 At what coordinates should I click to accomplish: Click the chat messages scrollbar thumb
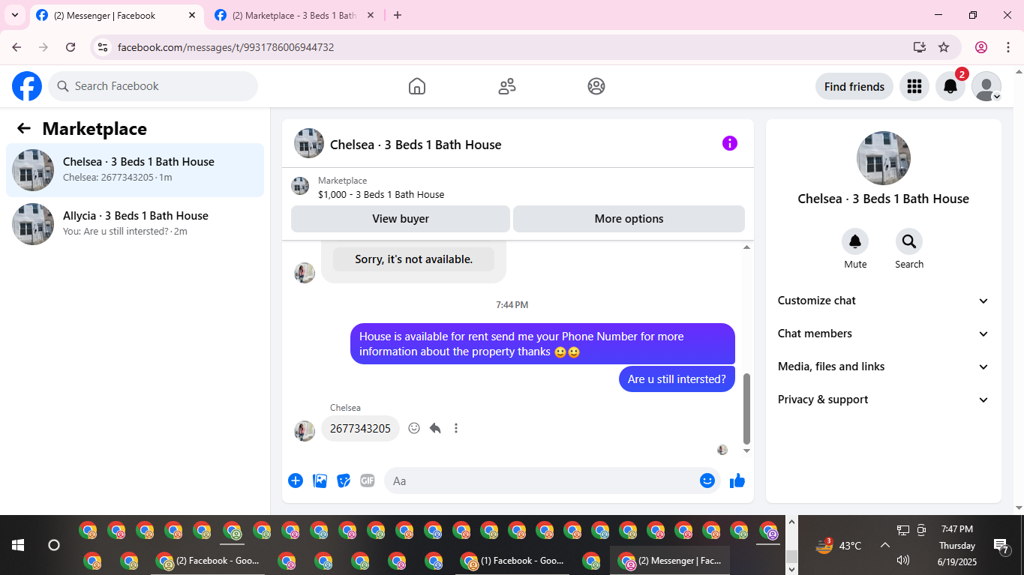[x=746, y=409]
